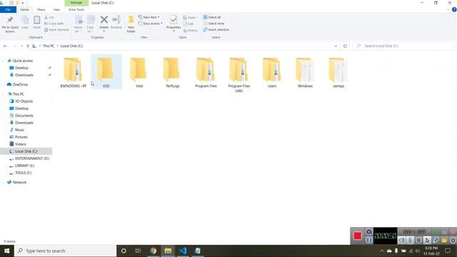This screenshot has width=457, height=257.
Task: Switch to the Drive Tools tab
Action: click(76, 9)
